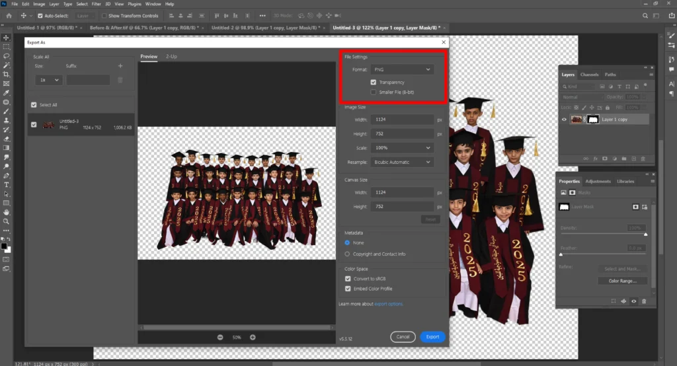Enable Smaller File (8-bit) option
The height and width of the screenshot is (366, 677).
coord(374,92)
